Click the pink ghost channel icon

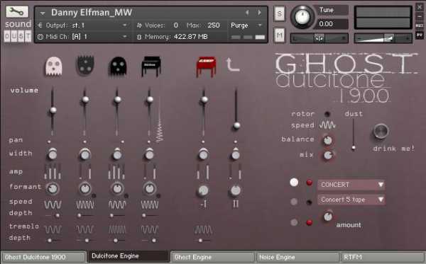[x=53, y=66]
